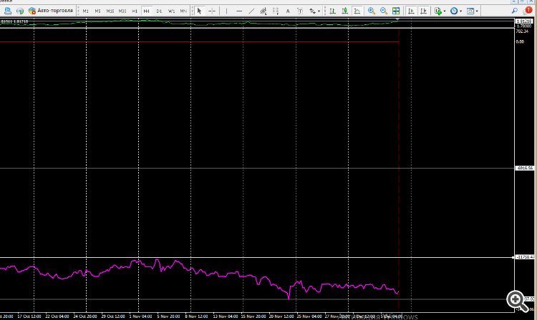
Task: Open the notifications chat icon
Action: [x=528, y=11]
